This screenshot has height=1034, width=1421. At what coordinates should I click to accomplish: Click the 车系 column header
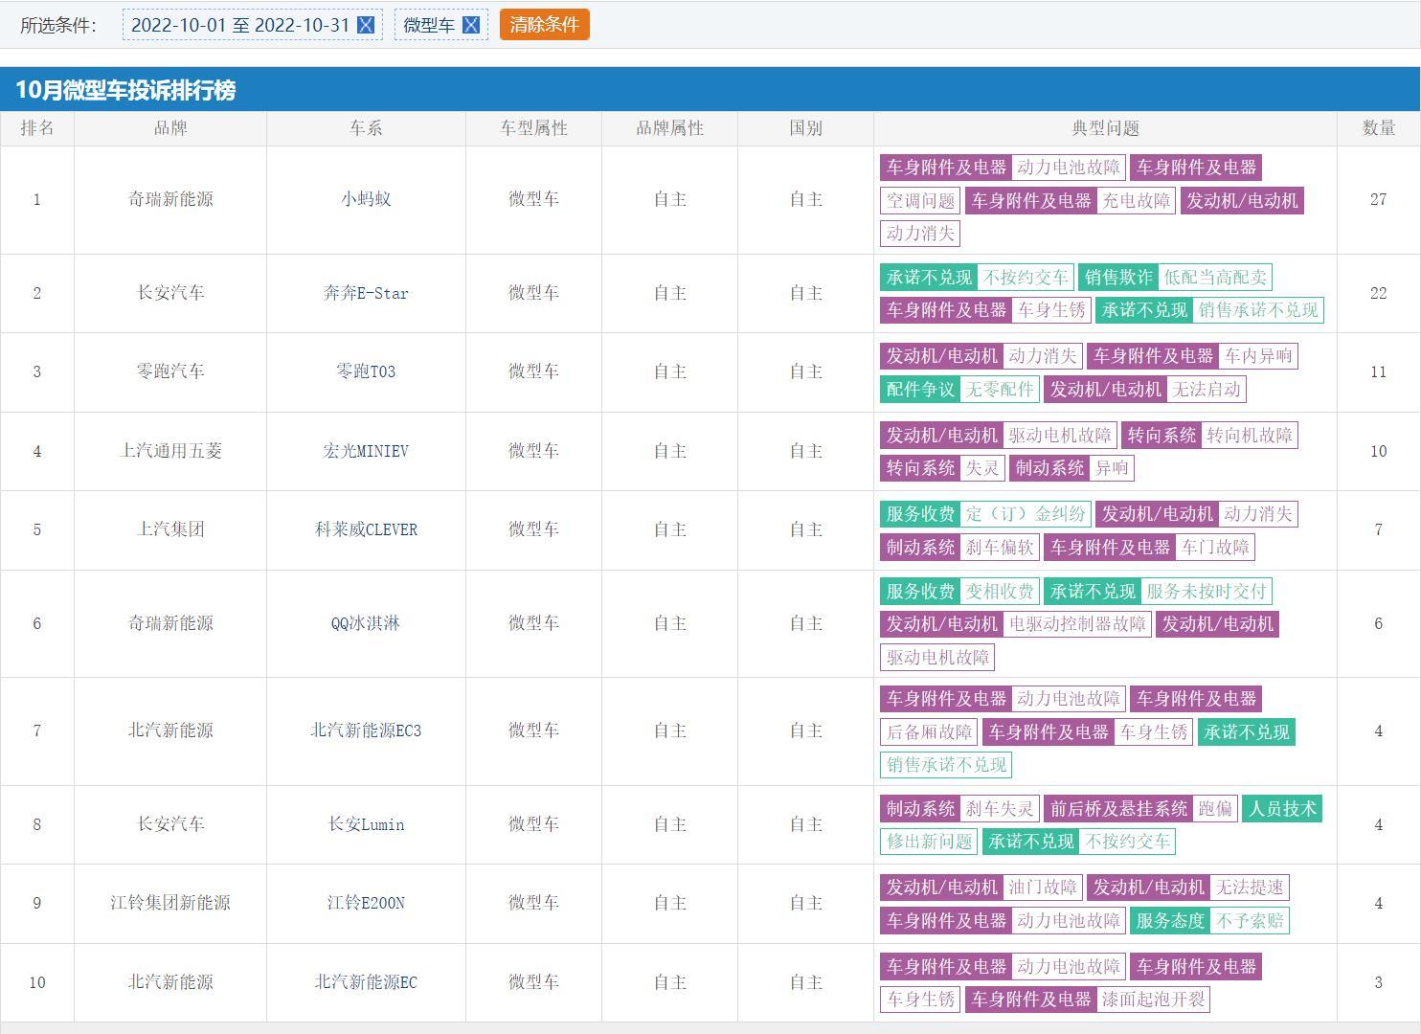[366, 128]
